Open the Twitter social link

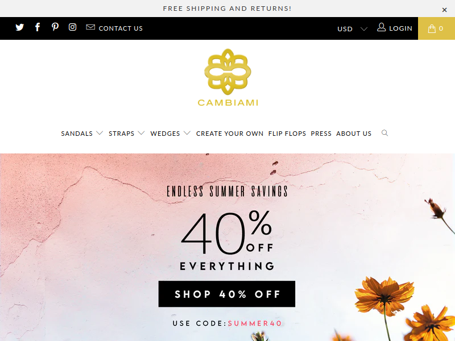click(x=19, y=27)
